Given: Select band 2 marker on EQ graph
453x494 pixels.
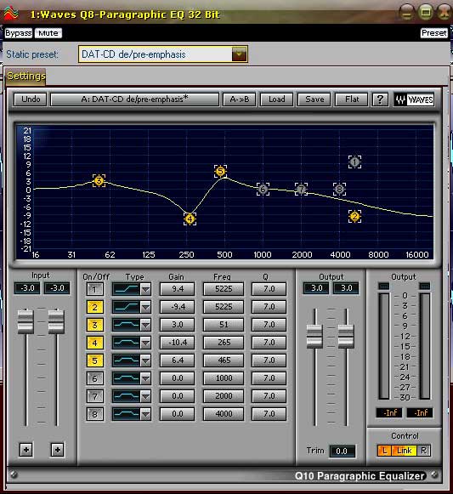Looking at the screenshot, I should [354, 217].
